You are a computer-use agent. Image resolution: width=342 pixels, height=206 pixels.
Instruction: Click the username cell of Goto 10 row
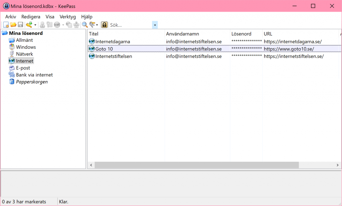pyautogui.click(x=194, y=49)
